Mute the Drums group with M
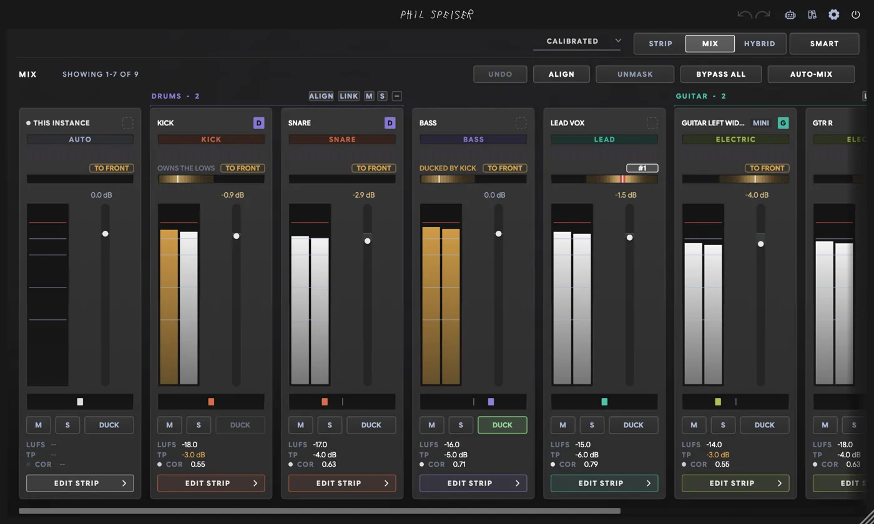This screenshot has height=524, width=874. [369, 96]
